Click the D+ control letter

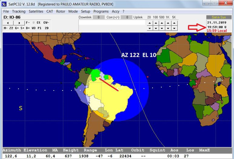pos(28,28)
